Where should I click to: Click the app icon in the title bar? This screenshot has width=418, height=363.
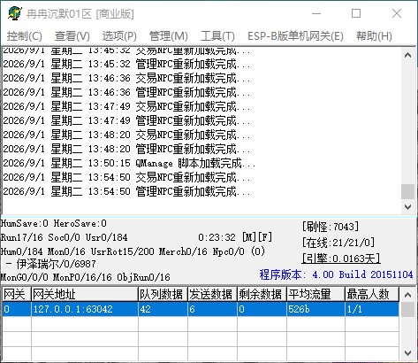point(14,13)
